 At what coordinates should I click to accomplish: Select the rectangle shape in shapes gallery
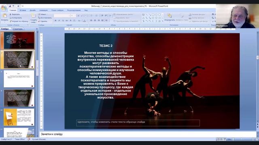pyautogui.click(x=153, y=14)
